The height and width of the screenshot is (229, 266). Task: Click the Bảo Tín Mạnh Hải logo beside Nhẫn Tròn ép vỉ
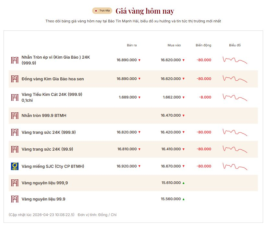pos(15,60)
